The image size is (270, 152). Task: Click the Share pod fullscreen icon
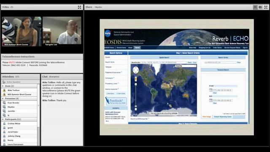266,7
